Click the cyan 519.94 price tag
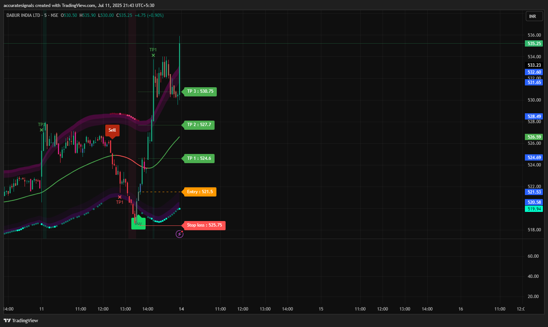 tap(534, 209)
